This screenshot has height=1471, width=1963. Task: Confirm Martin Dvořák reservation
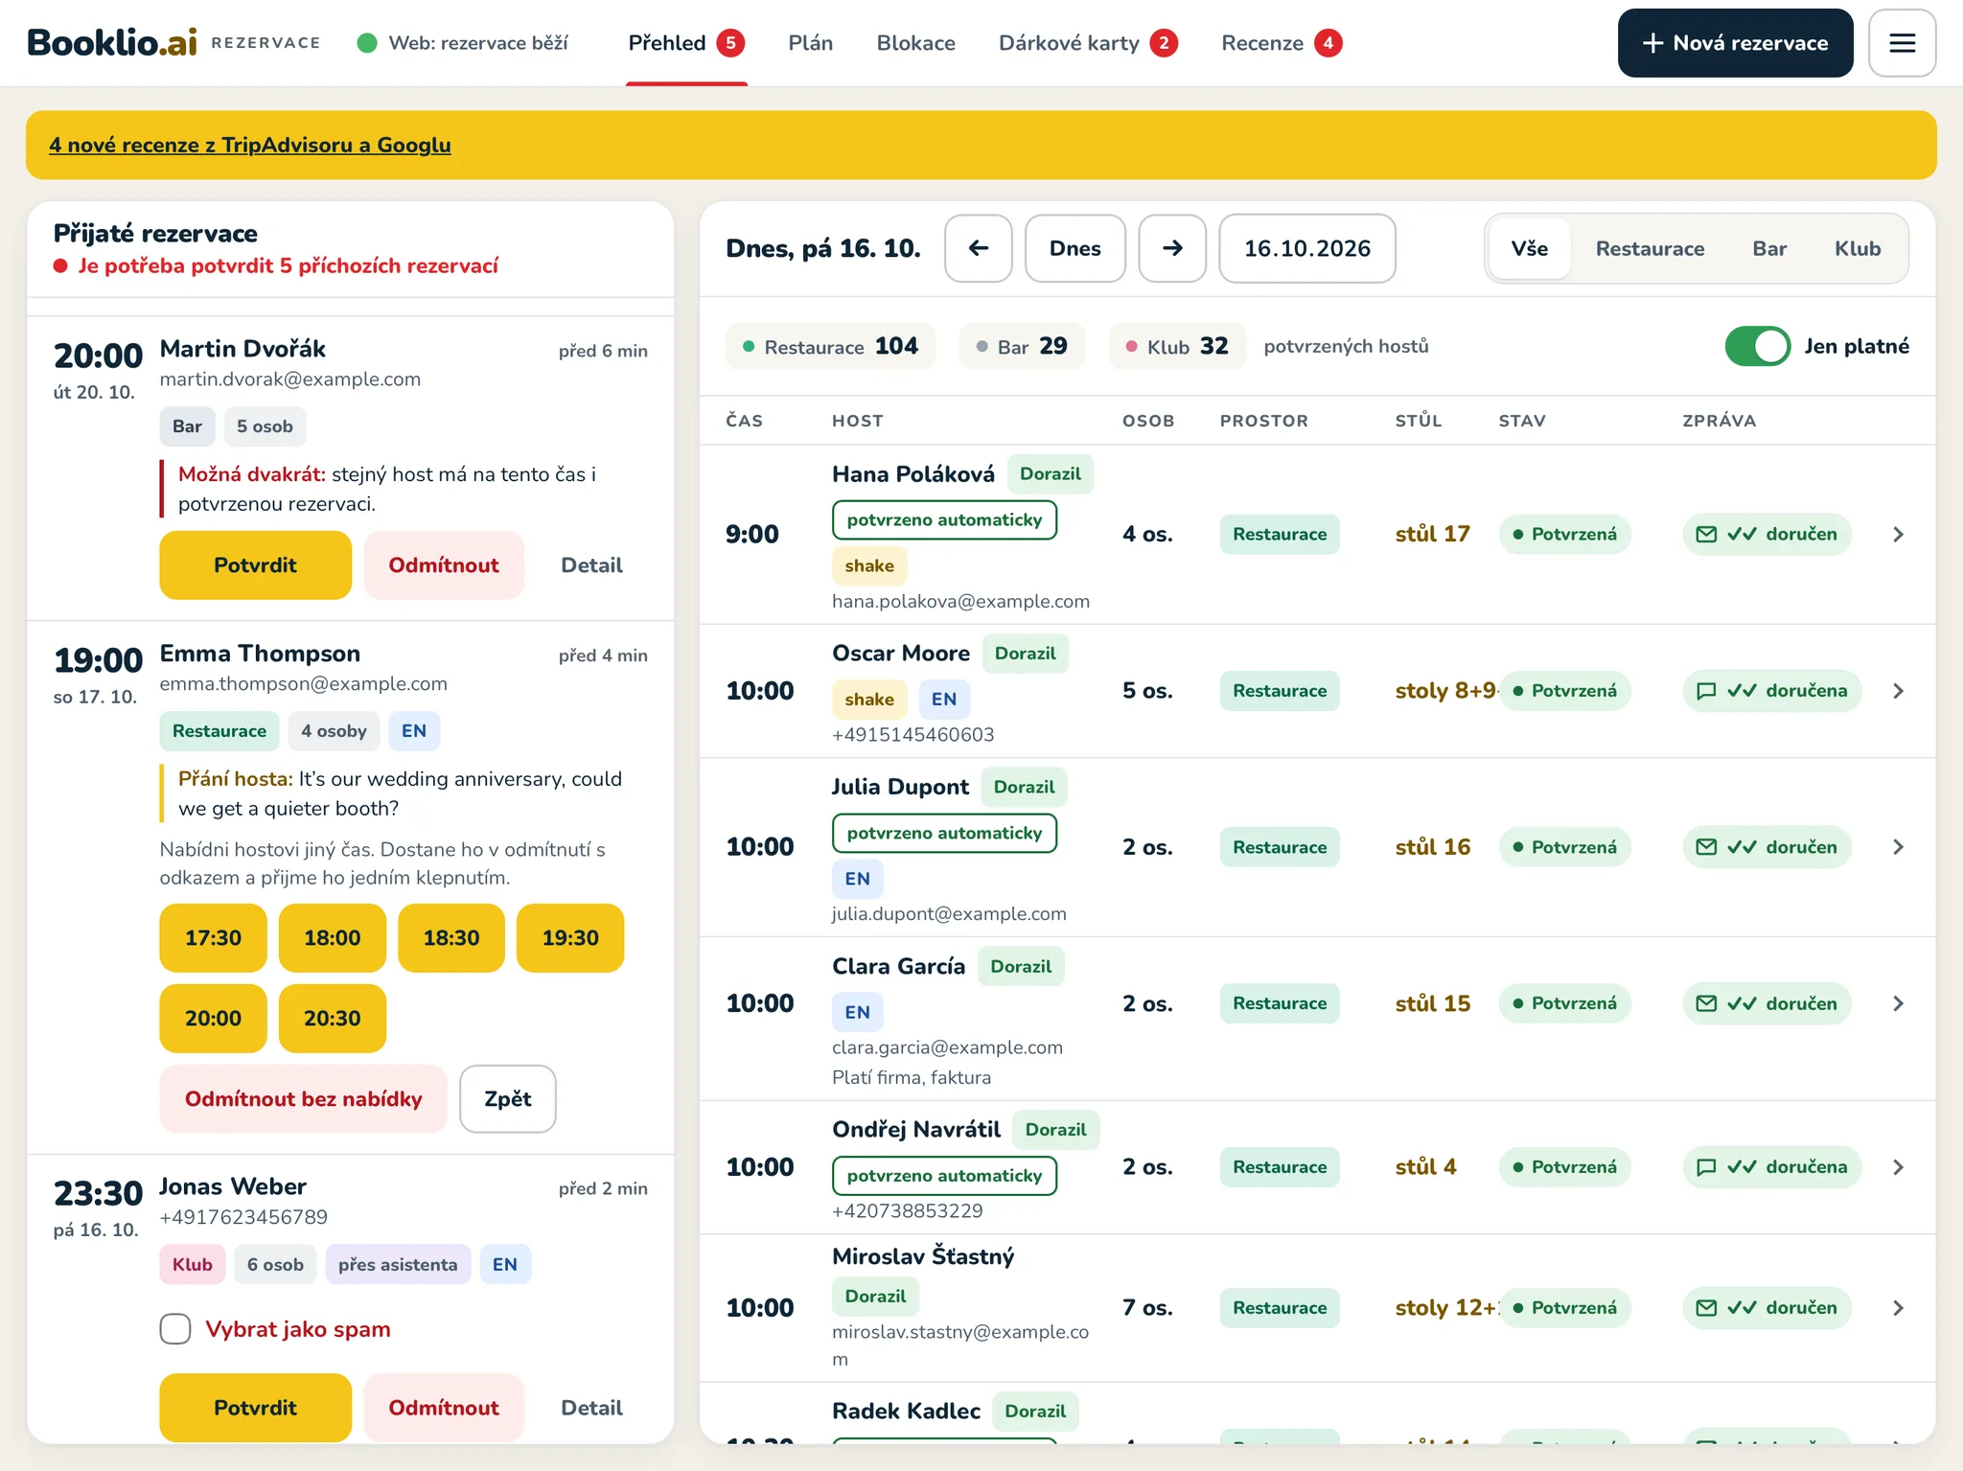(x=255, y=565)
